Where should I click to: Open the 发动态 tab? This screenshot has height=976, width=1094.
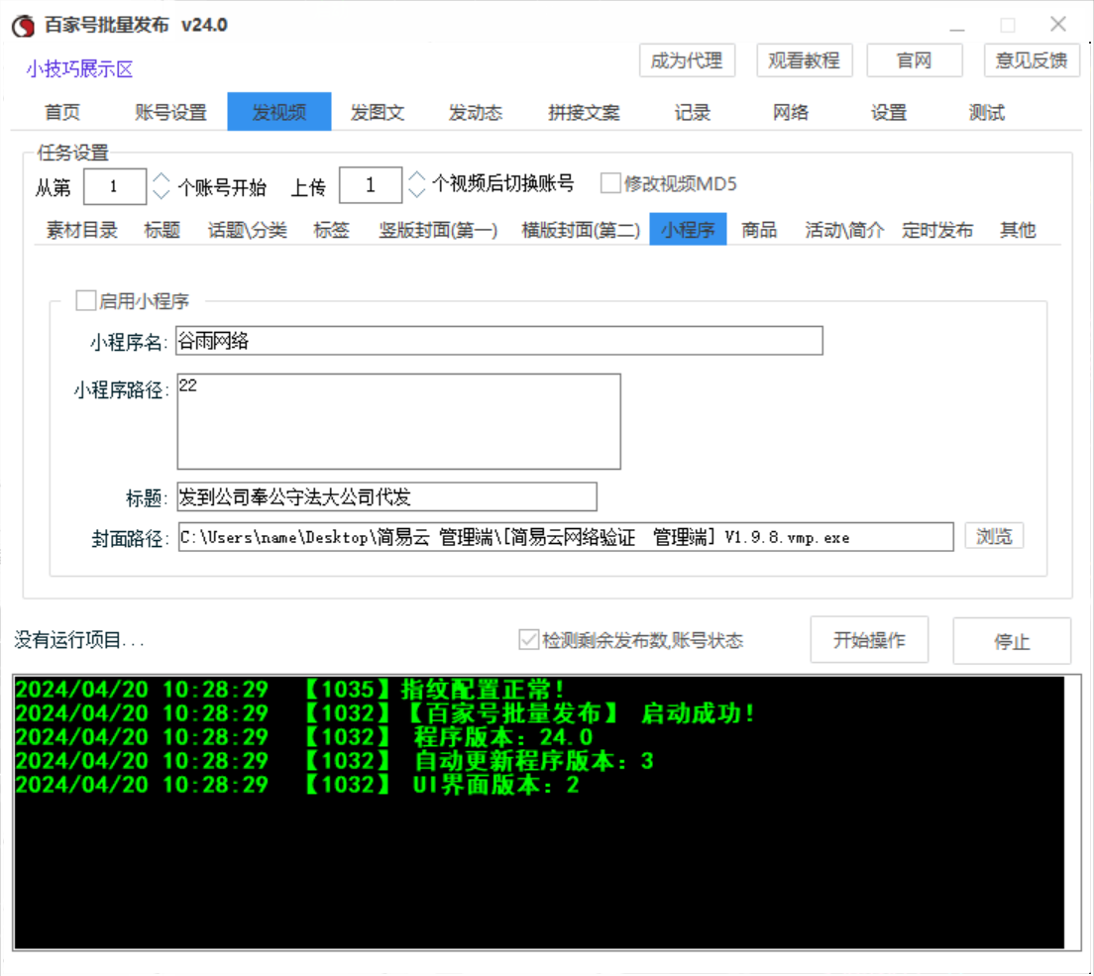pyautogui.click(x=475, y=112)
